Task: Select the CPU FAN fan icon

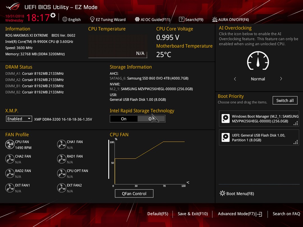Action: [10, 144]
